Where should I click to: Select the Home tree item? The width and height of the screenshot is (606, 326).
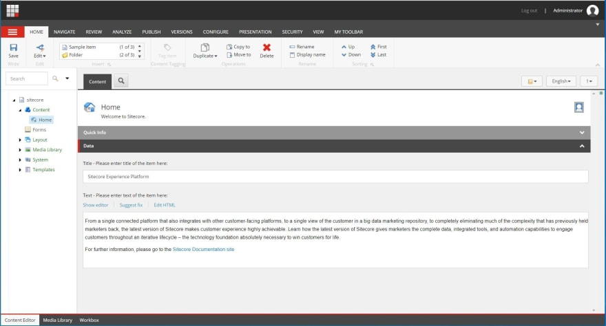[x=41, y=120]
